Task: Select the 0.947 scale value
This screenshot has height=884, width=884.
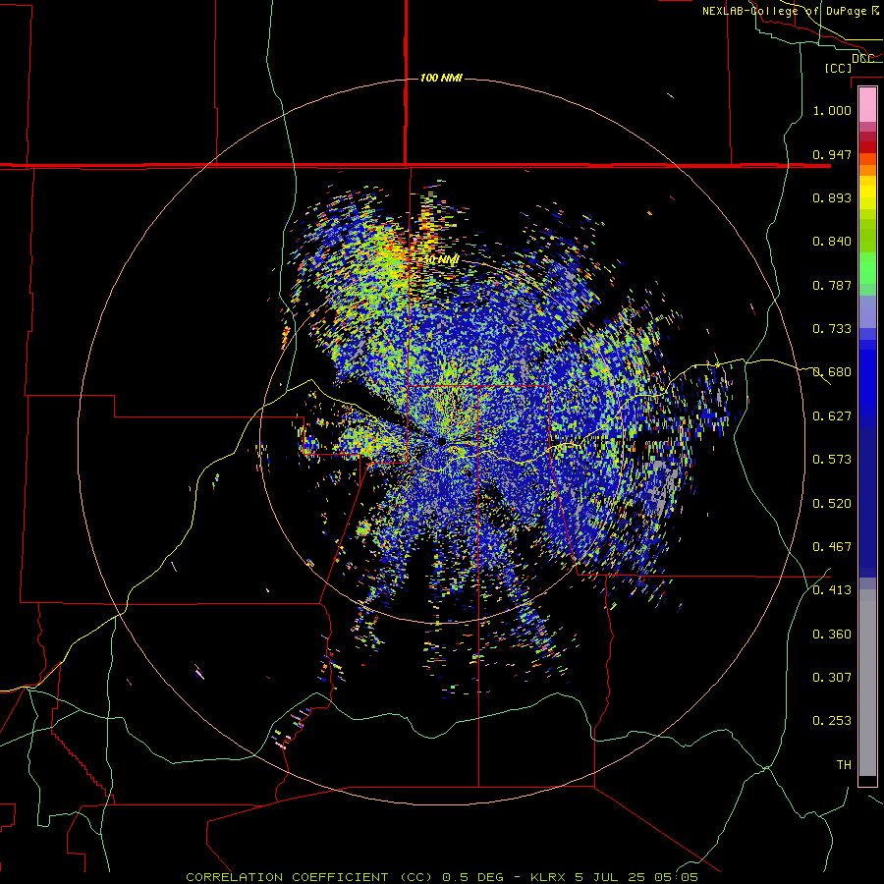Action: (832, 154)
